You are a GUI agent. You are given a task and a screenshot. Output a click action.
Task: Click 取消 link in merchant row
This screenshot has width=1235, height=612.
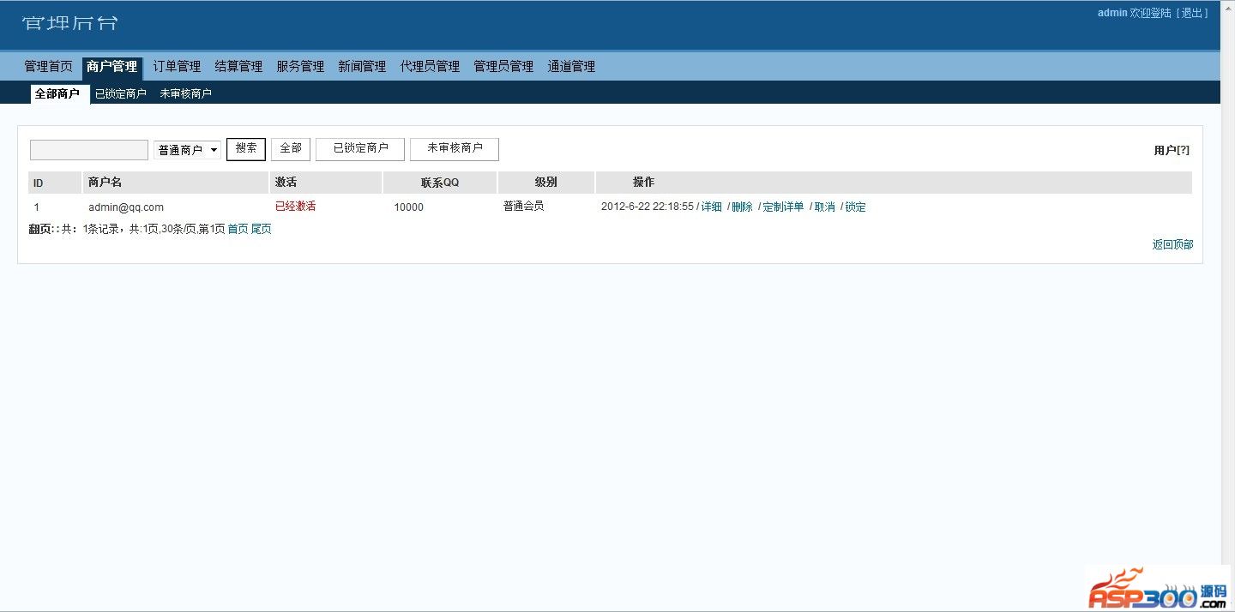click(x=824, y=207)
